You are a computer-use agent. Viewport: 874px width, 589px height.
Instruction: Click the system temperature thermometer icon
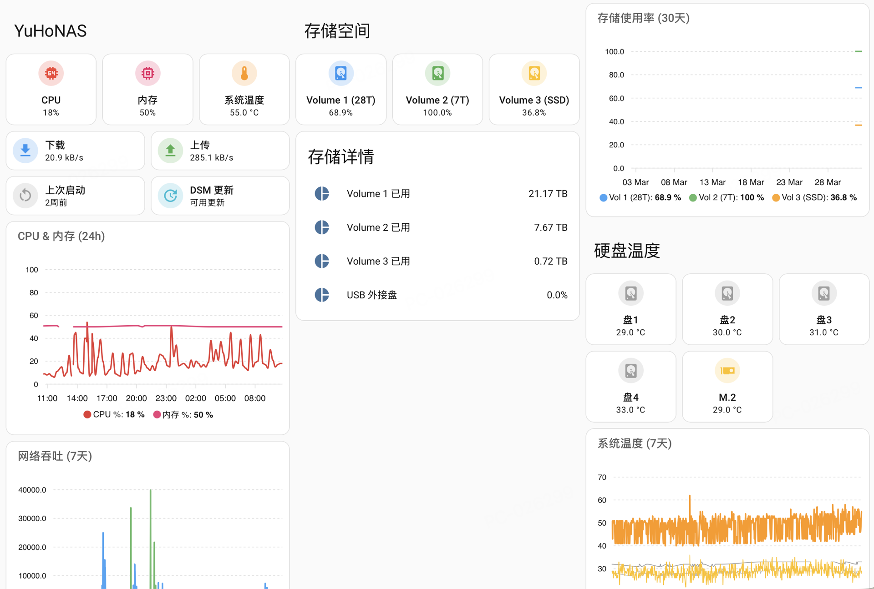(x=244, y=73)
